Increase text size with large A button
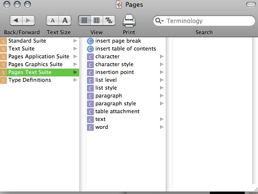Image resolution: width=258 pixels, height=194 pixels. pyautogui.click(x=65, y=21)
